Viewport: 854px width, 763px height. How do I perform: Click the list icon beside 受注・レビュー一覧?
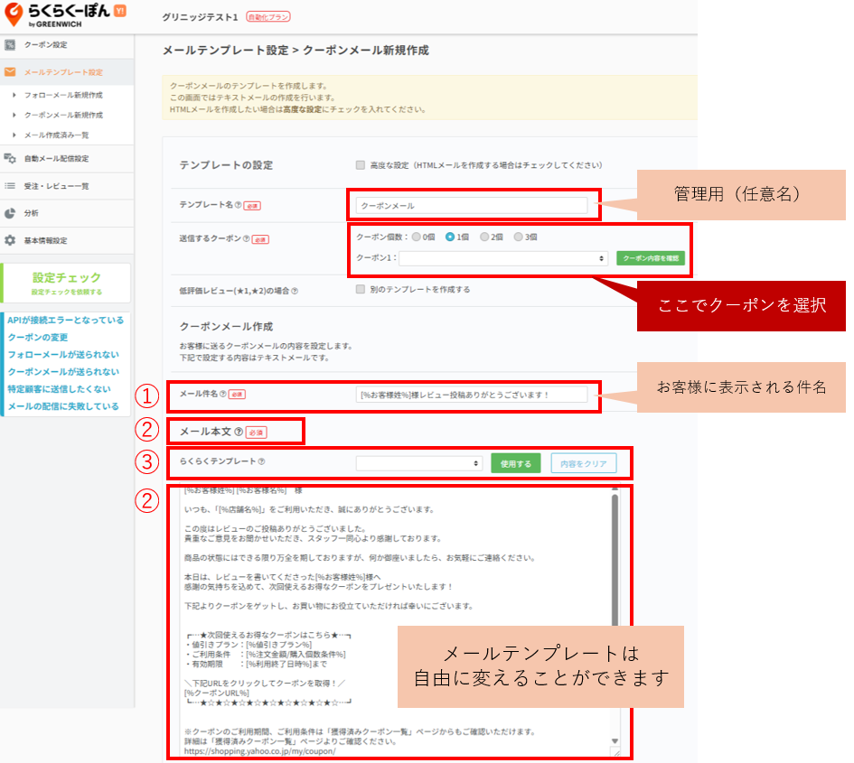click(10, 186)
